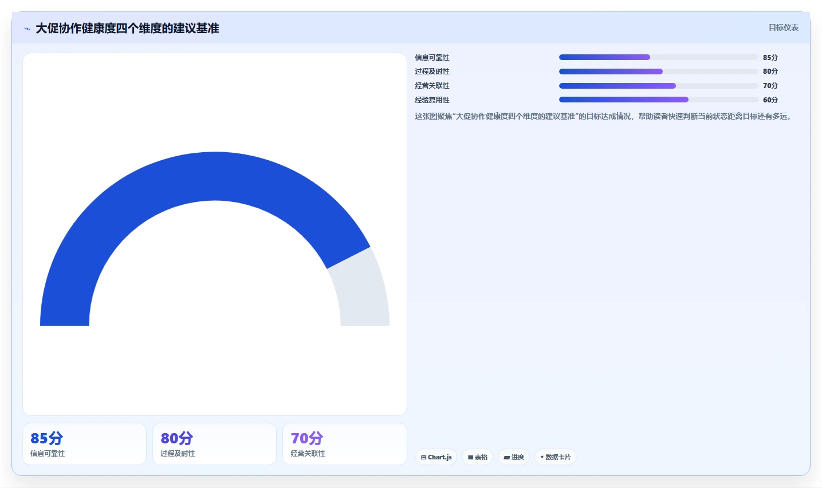This screenshot has width=822, height=488.
Task: Click the 60分 value beside progress bar
Action: (770, 100)
